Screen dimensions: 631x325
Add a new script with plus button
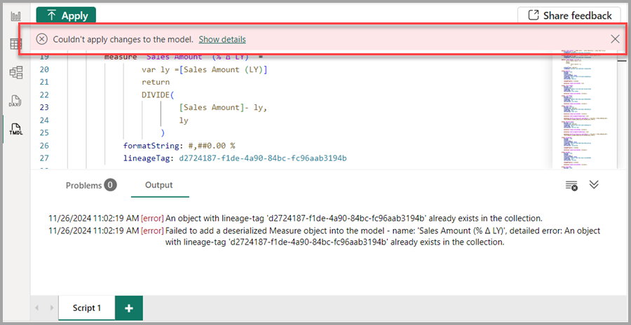pos(129,308)
